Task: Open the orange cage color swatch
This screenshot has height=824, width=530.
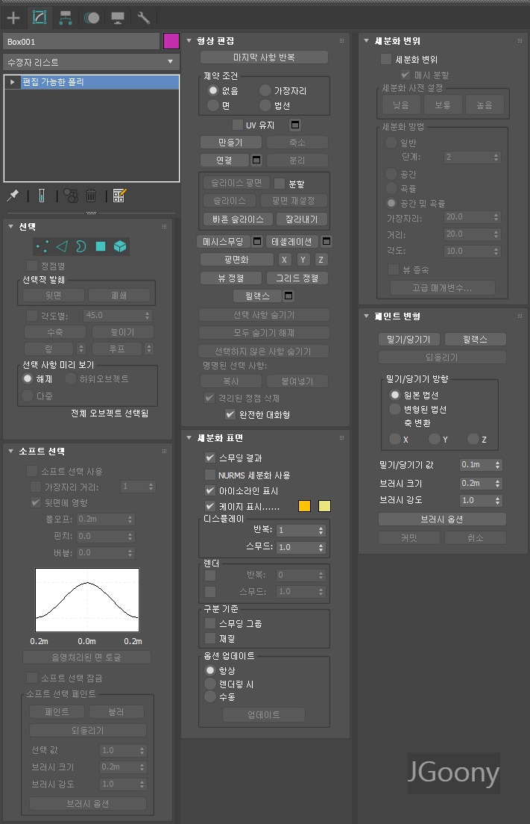Action: click(304, 506)
